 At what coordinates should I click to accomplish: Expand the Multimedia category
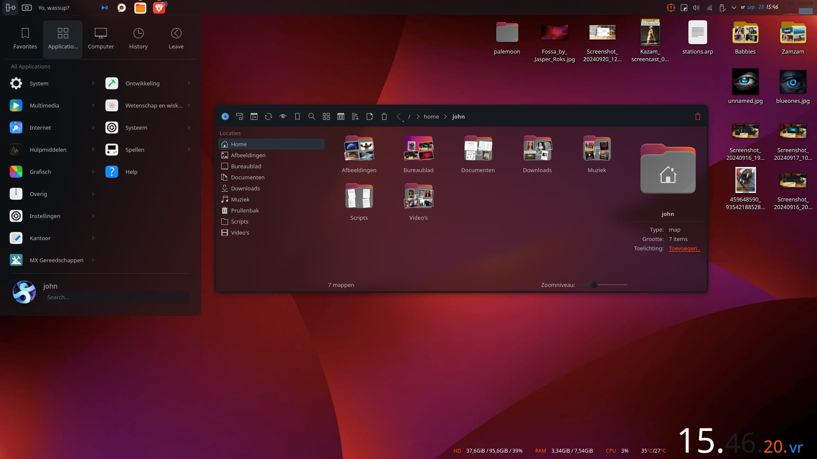tap(52, 105)
